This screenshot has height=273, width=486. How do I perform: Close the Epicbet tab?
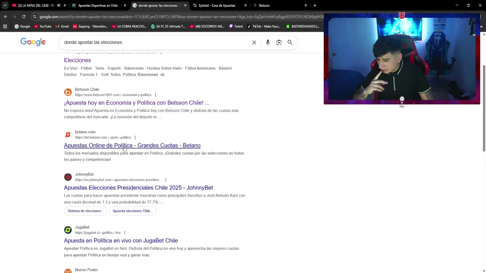246,5
